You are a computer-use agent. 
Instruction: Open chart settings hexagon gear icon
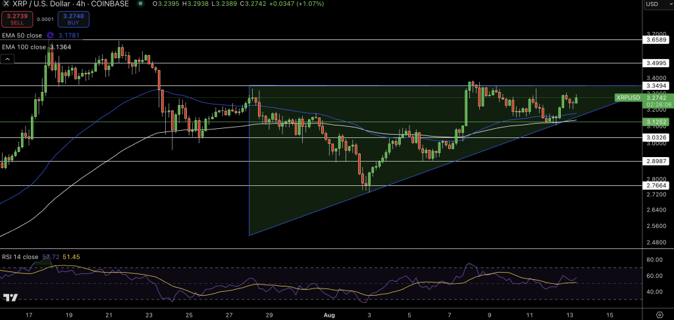coord(660,315)
